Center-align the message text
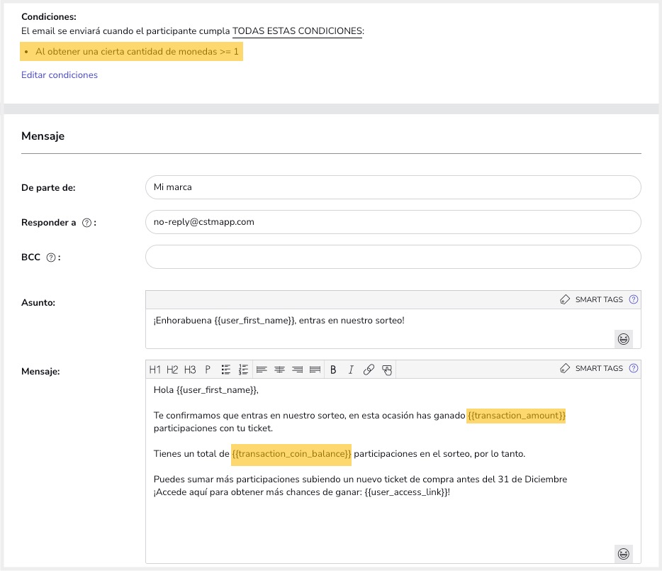 [279, 370]
